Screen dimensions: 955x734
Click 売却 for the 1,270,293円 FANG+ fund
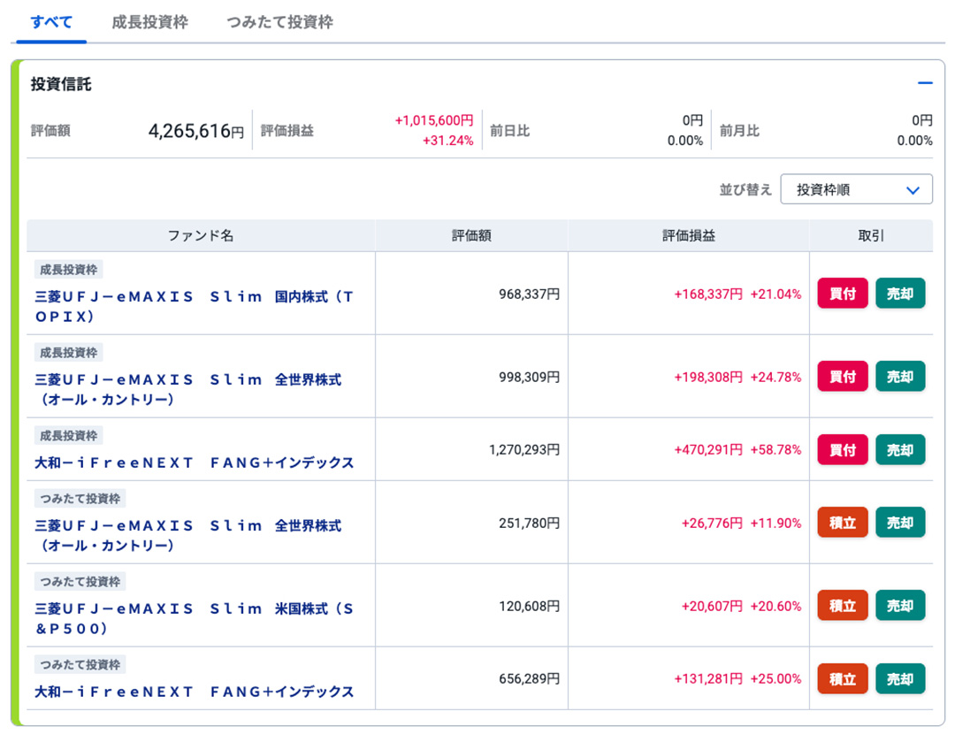[x=899, y=449]
